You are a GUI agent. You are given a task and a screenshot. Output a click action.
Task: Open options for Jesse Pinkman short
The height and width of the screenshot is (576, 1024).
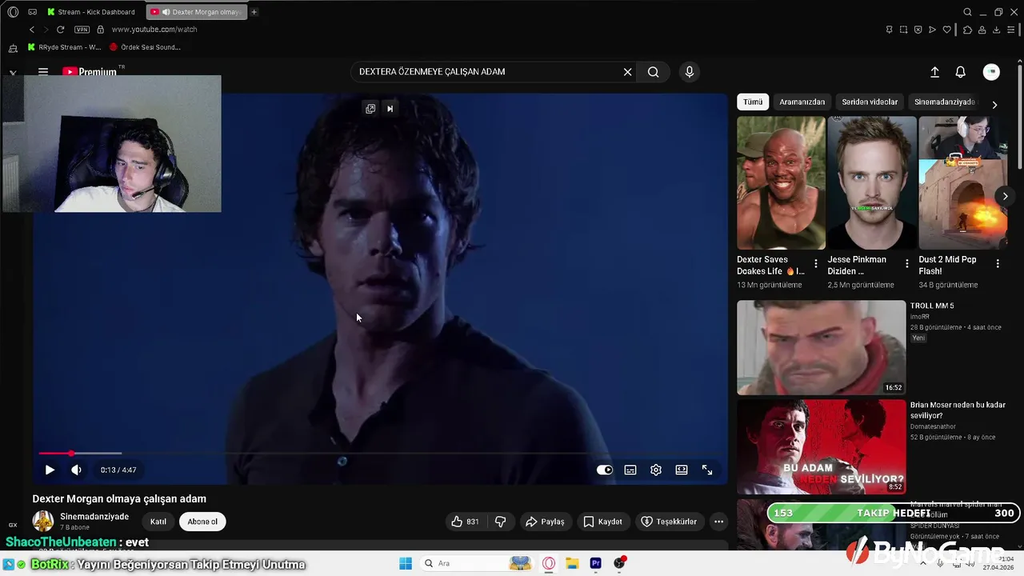point(906,263)
